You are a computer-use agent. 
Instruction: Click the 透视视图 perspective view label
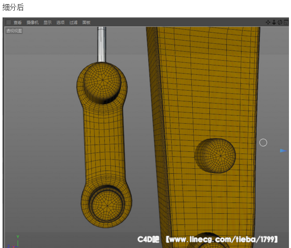[x=14, y=31]
